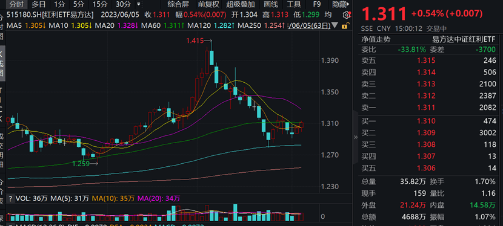Click 卖二 price 1.312 row
Viewport: 503px width, 226px height.
[428, 96]
